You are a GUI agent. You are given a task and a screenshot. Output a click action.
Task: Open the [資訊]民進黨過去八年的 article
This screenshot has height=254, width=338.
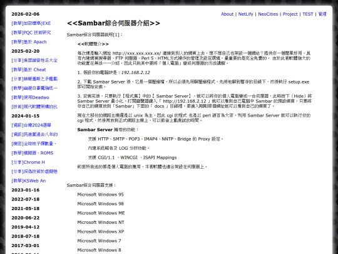[34, 135]
